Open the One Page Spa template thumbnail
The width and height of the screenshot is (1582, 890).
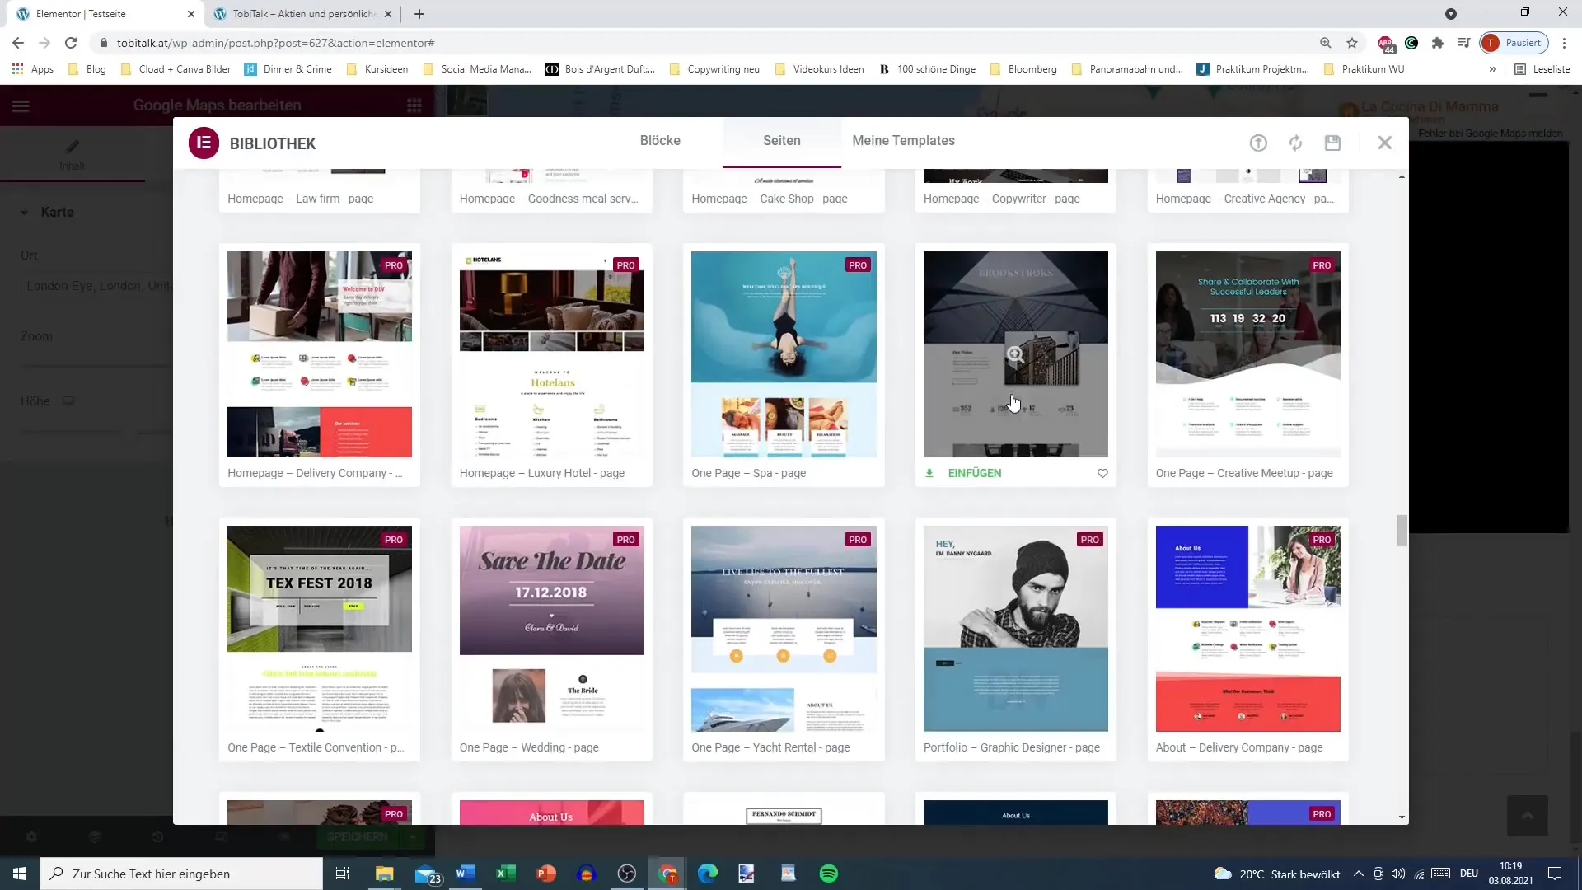784,354
